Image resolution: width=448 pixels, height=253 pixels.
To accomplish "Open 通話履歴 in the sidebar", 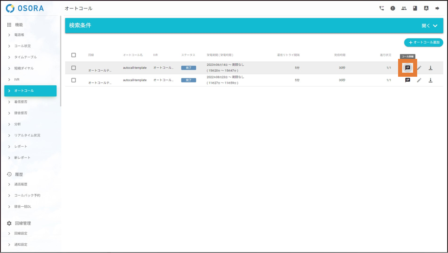I will click(x=21, y=184).
